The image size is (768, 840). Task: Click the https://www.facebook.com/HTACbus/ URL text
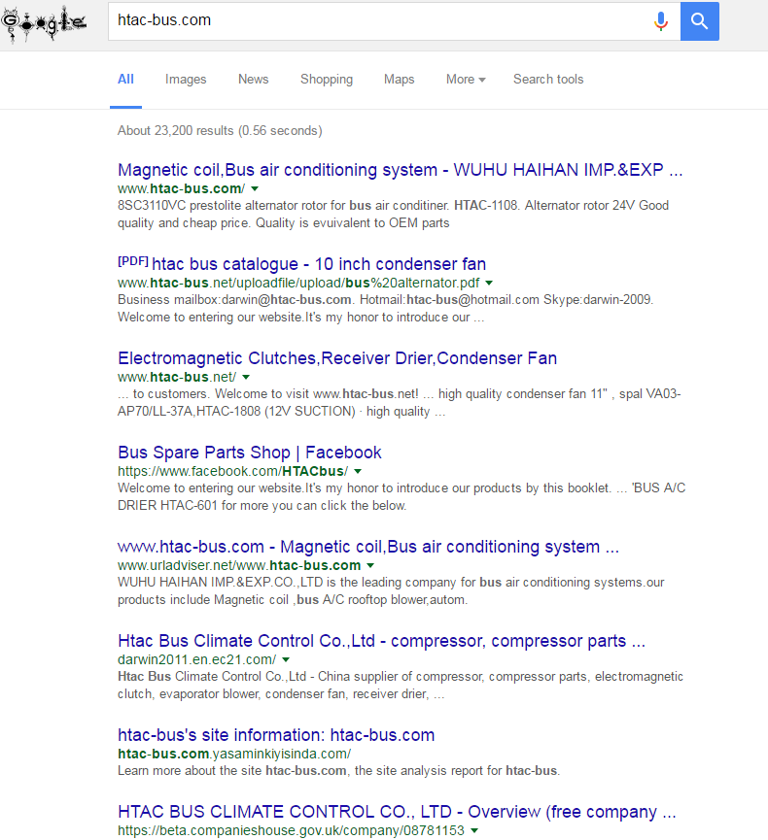(232, 471)
